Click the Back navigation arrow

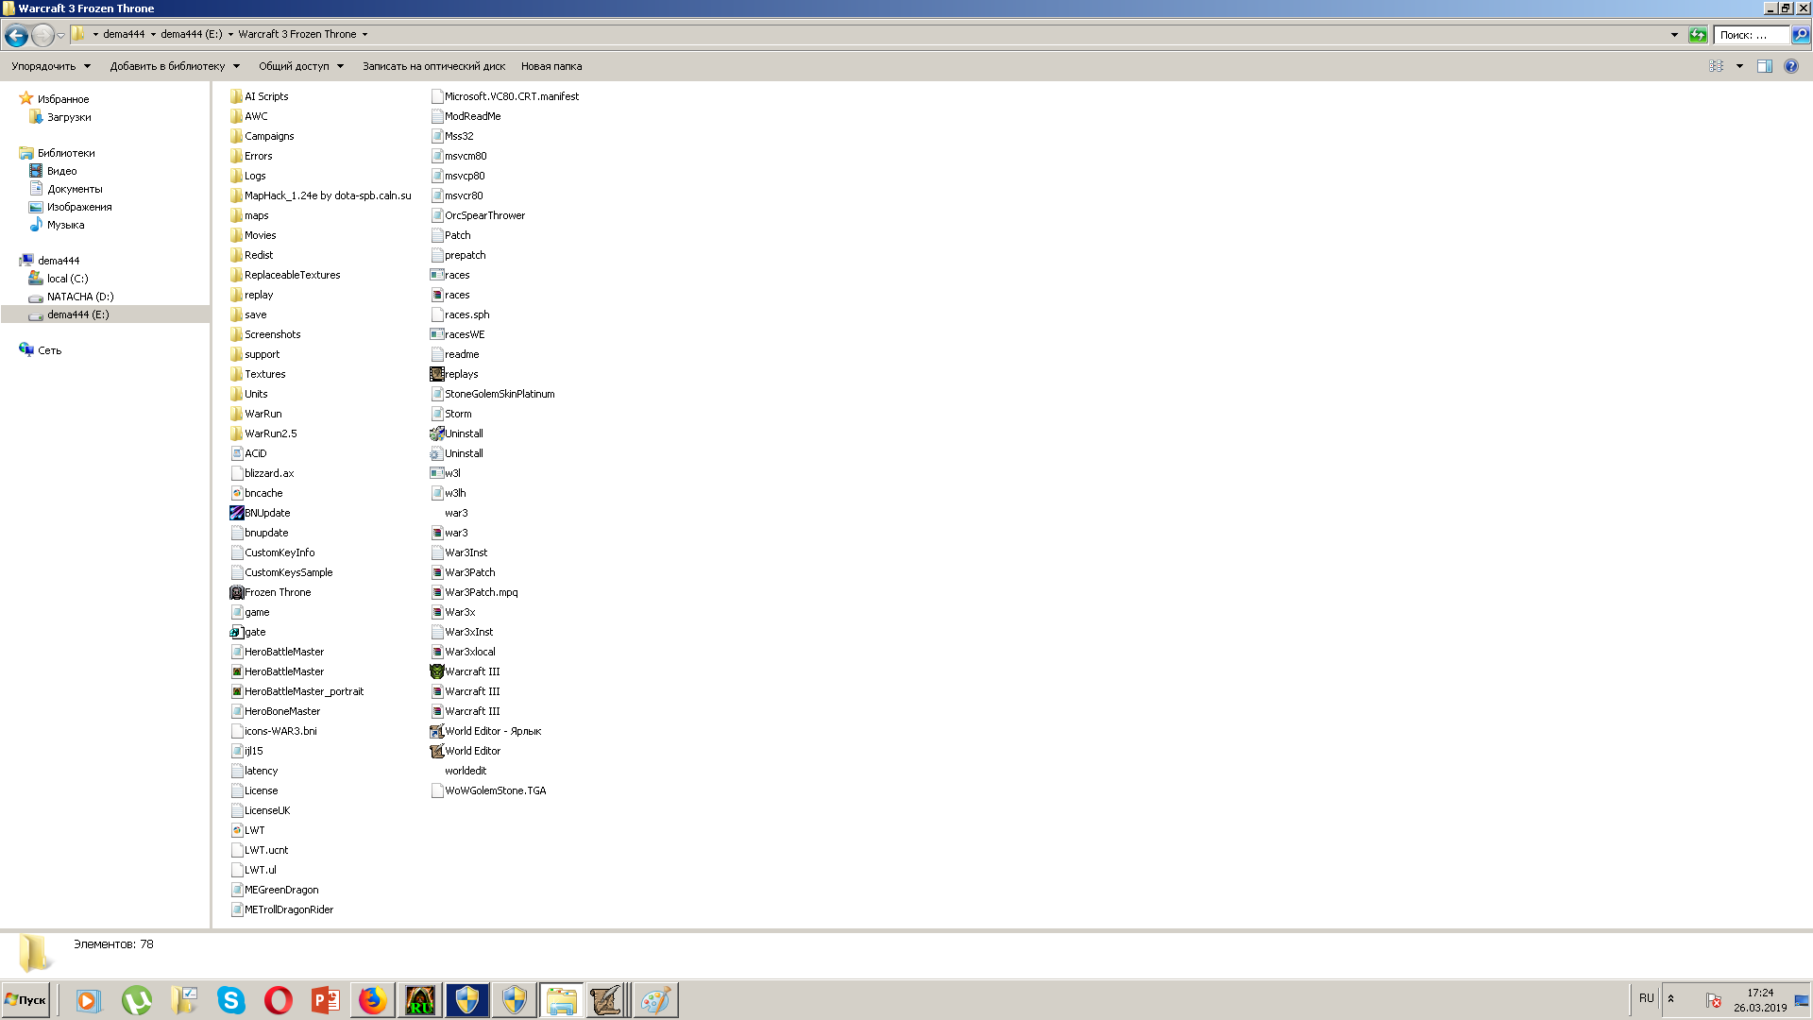pyautogui.click(x=16, y=35)
